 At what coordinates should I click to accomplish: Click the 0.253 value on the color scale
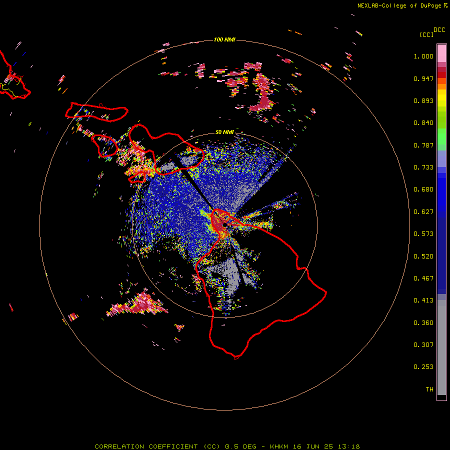[x=423, y=367]
